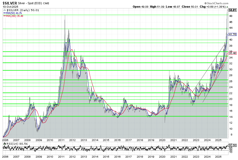Viewport: 238px width, 160px height.
Task: Click the small up arrow above price axis
Action: click(x=228, y=6)
